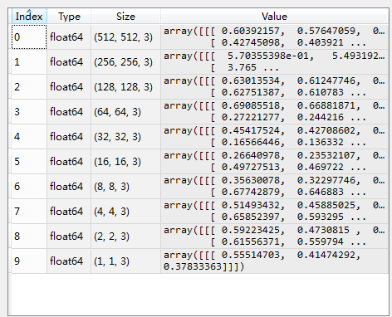Image resolution: width=392 pixels, height=317 pixels.
Task: Sort by the Value column header
Action: [274, 17]
